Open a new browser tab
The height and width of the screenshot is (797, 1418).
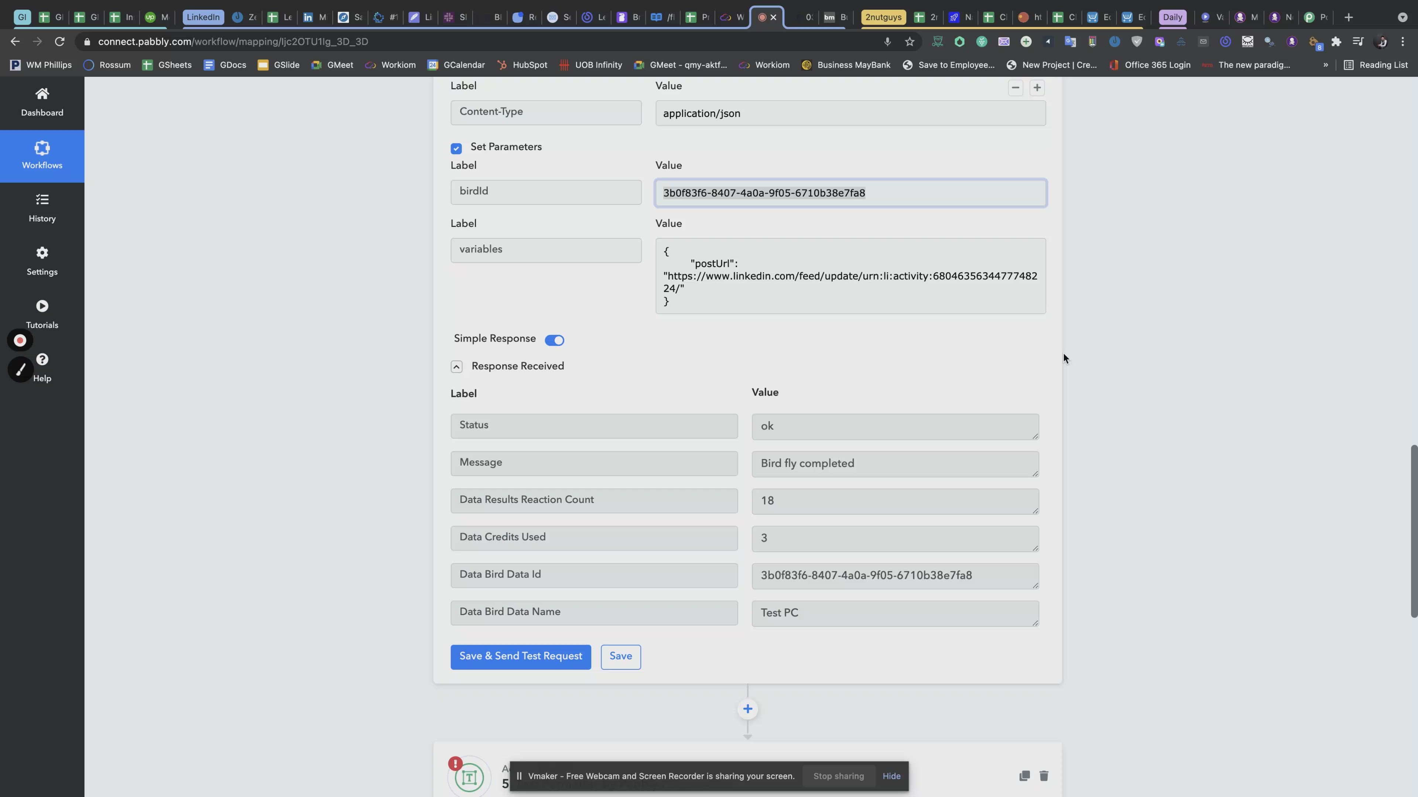(1349, 17)
